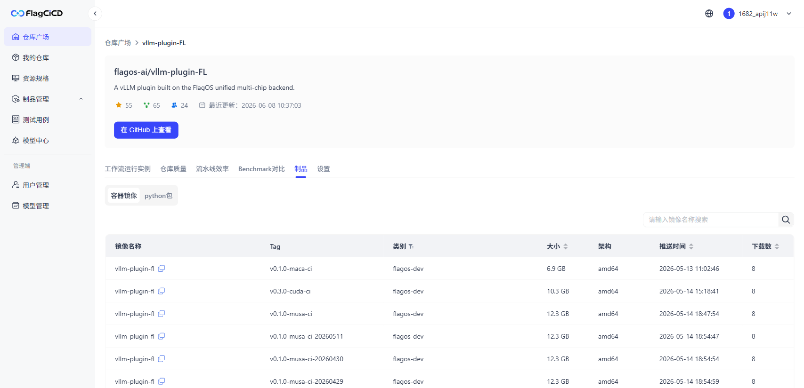804x388 pixels.
Task: Click the 架构 column header
Action: pyautogui.click(x=605, y=246)
